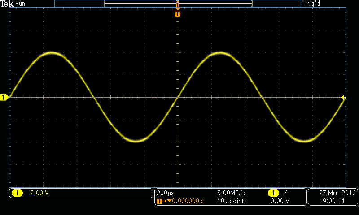Click the 5.00MS/s sample rate readout

coord(232,193)
